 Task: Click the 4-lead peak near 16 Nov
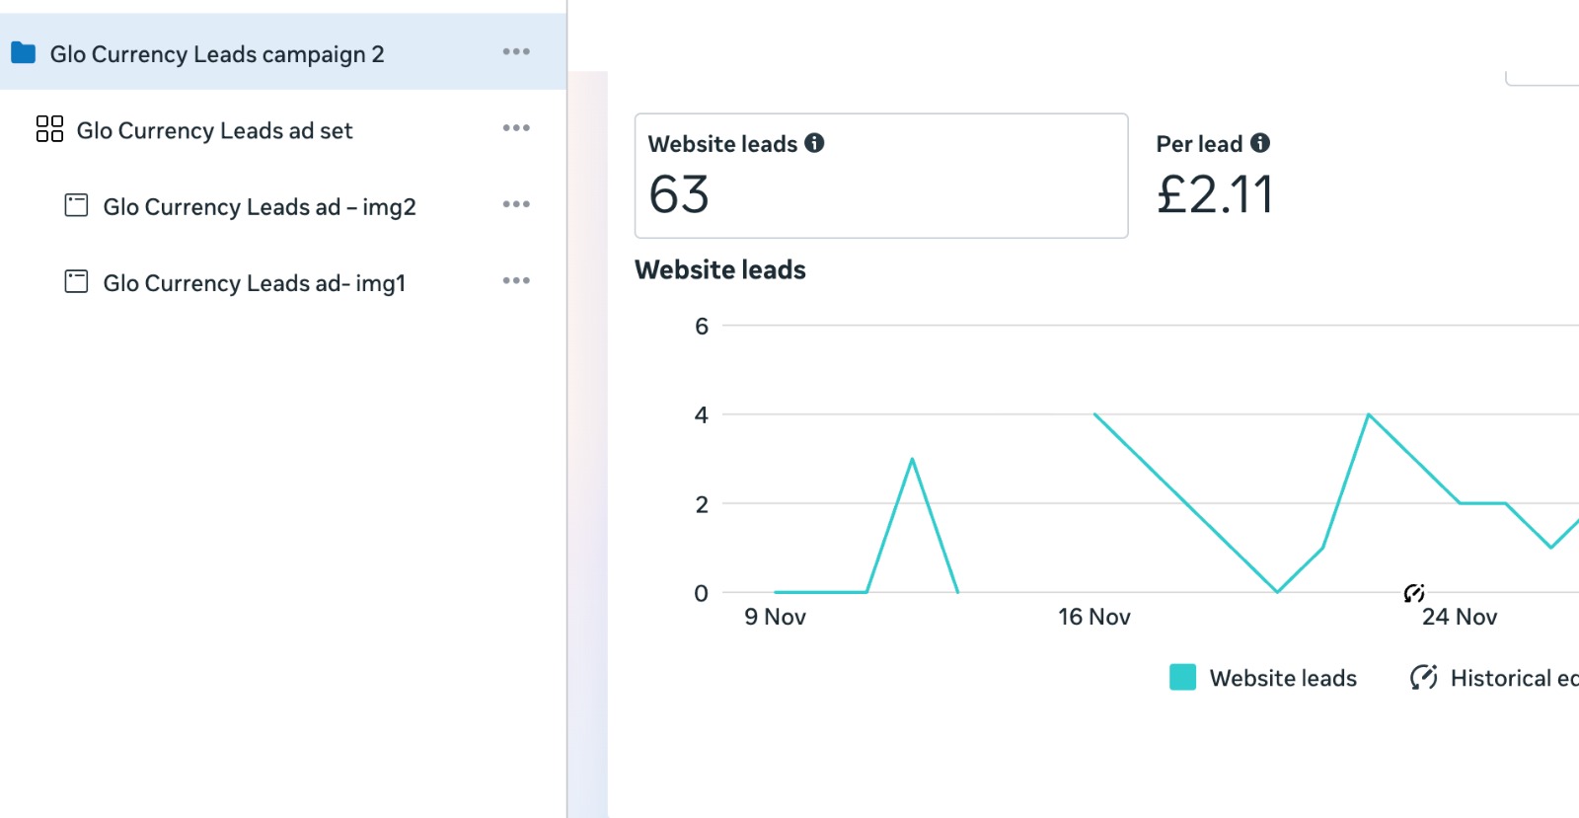(1095, 414)
